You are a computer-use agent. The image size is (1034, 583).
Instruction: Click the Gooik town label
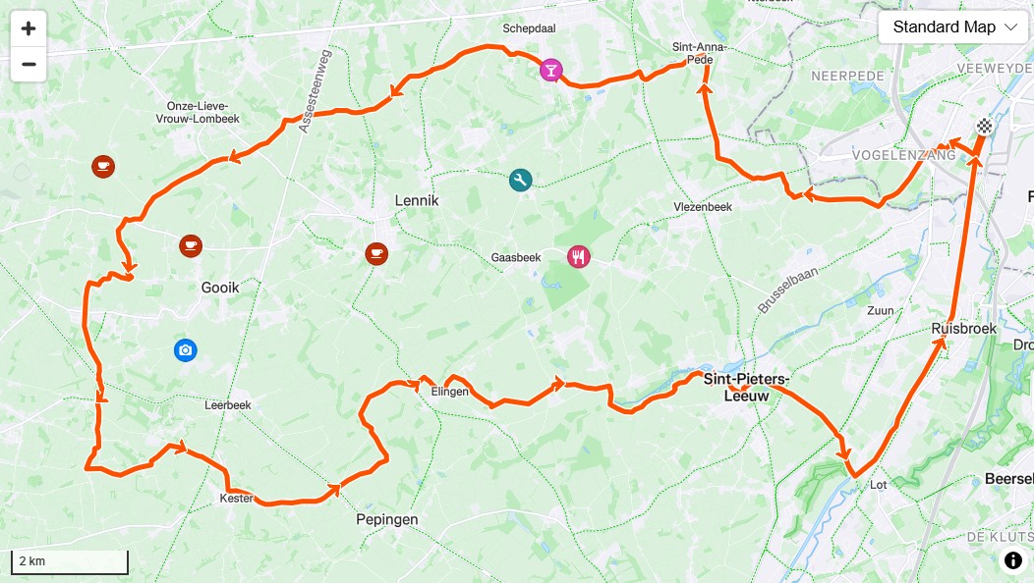[220, 288]
